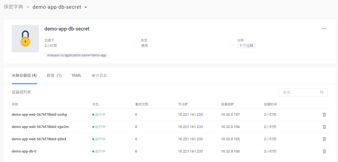Open the three-dot more actions menu
This screenshot has height=162, width=338.
[x=324, y=29]
